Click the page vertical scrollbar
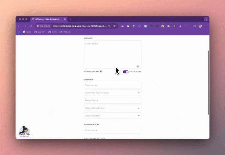225x155 pixels. pos(209,82)
